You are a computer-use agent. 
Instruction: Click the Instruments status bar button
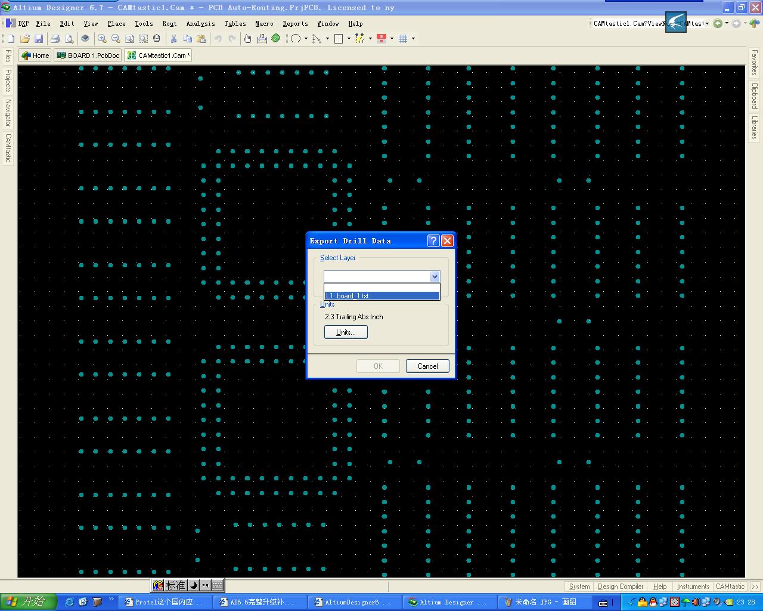click(693, 587)
